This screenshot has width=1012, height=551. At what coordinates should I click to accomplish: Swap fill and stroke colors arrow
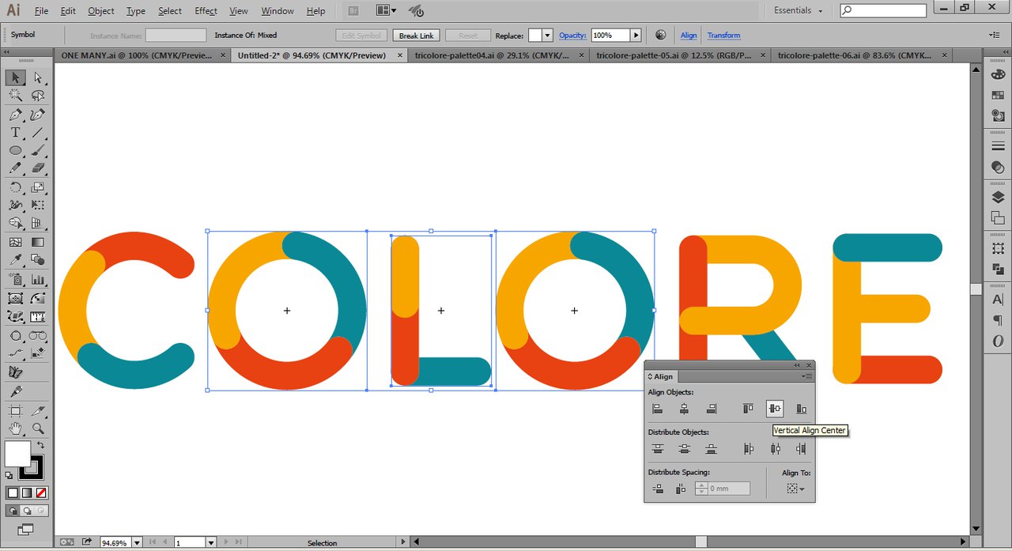click(40, 446)
